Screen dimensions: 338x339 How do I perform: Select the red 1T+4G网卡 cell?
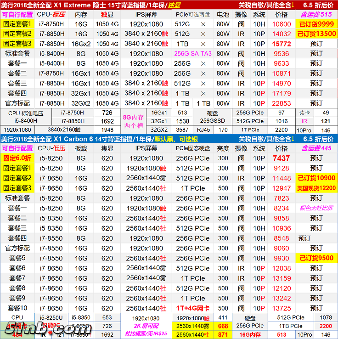193,308
